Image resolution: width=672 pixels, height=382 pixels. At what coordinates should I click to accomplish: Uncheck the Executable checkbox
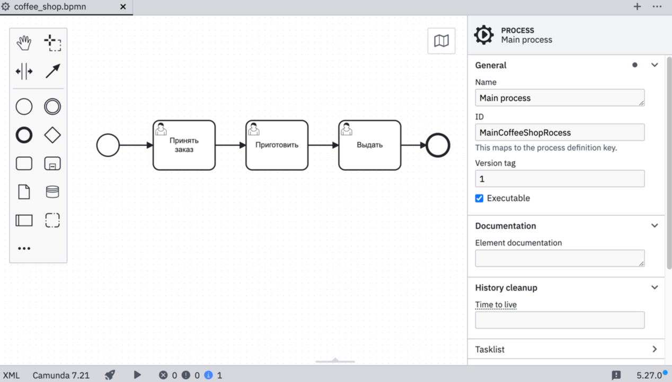pos(479,198)
